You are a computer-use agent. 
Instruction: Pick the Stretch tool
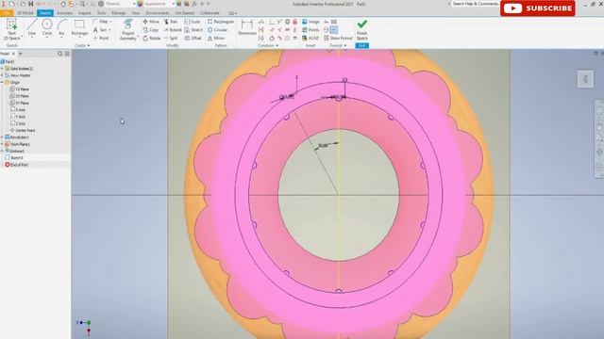point(193,30)
